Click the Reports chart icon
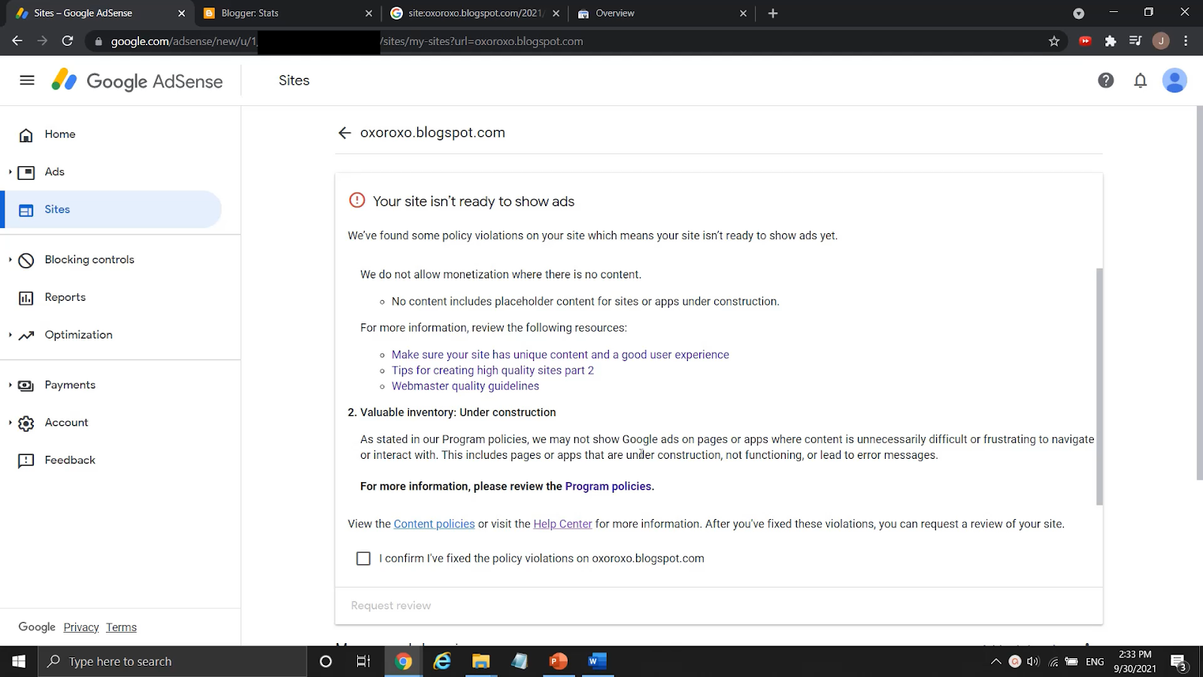1203x677 pixels. coord(26,298)
